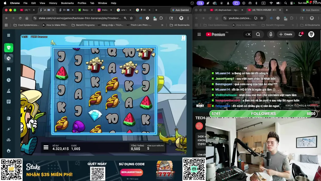321x181 pixels.
Task: Open Cool Epidemicsou... bookmark folder in Stake window
Action: pyautogui.click(x=26, y=25)
